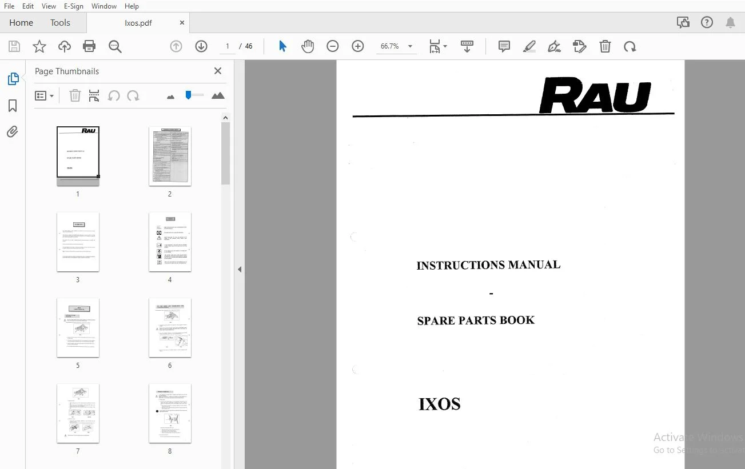Open the Edit menu
The height and width of the screenshot is (469, 745).
(28, 6)
